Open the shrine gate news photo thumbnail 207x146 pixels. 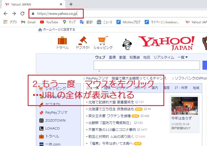point(185,106)
